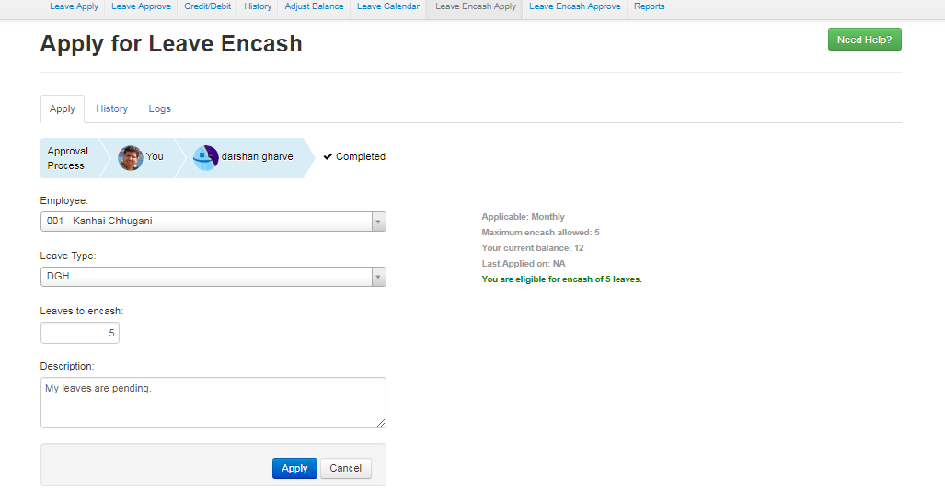Click the Completed checkmark icon
The image size is (945, 490).
328,157
